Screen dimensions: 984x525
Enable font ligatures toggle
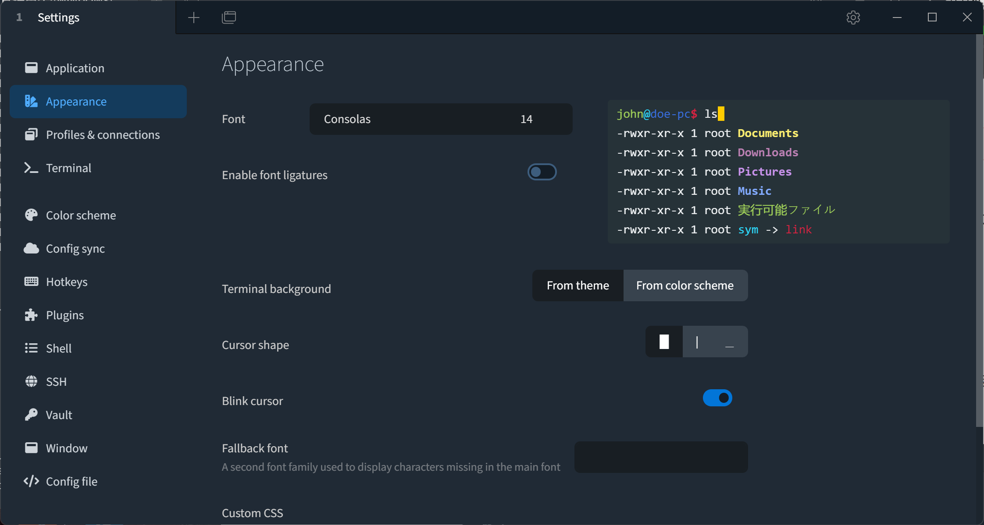coord(542,172)
